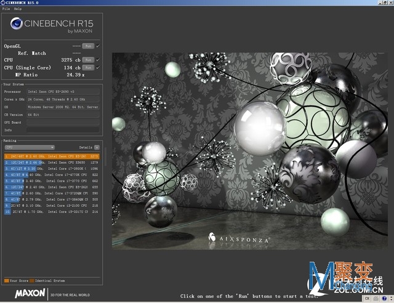Click the 'Click on one of the Run buttons' status text

click(249, 296)
